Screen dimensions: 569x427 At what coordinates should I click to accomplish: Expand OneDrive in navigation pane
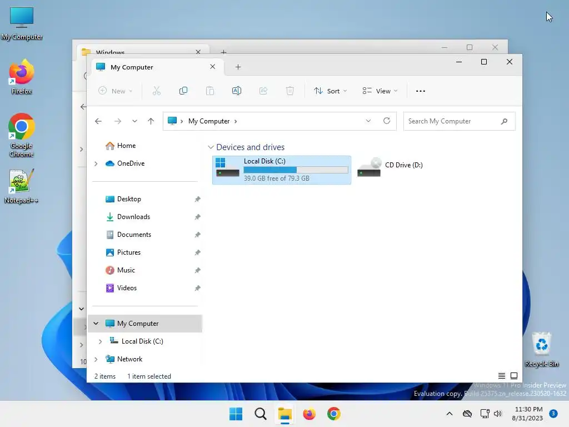tap(96, 164)
